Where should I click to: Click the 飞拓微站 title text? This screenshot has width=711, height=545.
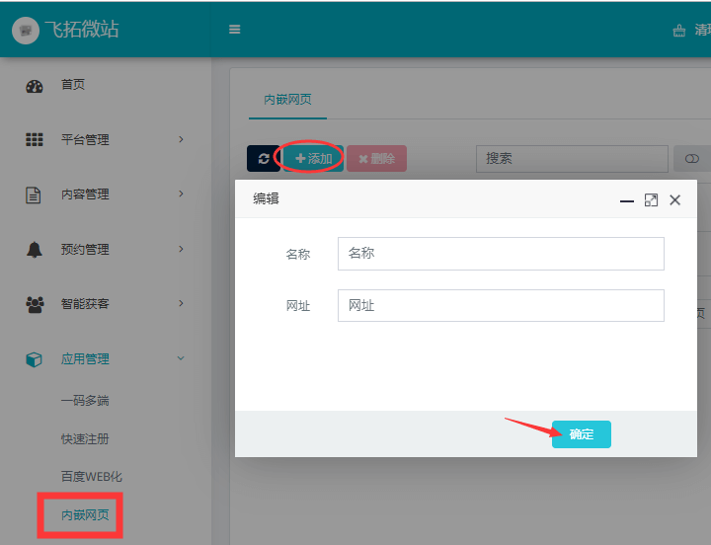pyautogui.click(x=82, y=30)
